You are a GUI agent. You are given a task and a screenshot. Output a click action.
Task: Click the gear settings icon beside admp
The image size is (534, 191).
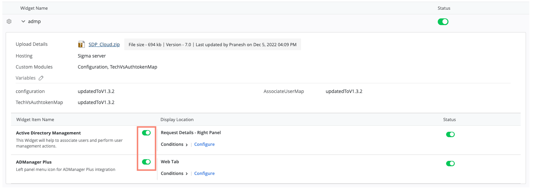(9, 21)
